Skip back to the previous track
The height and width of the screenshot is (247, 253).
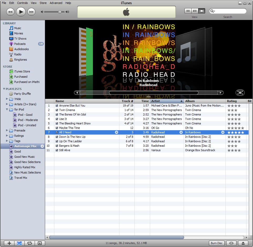coord(10,12)
